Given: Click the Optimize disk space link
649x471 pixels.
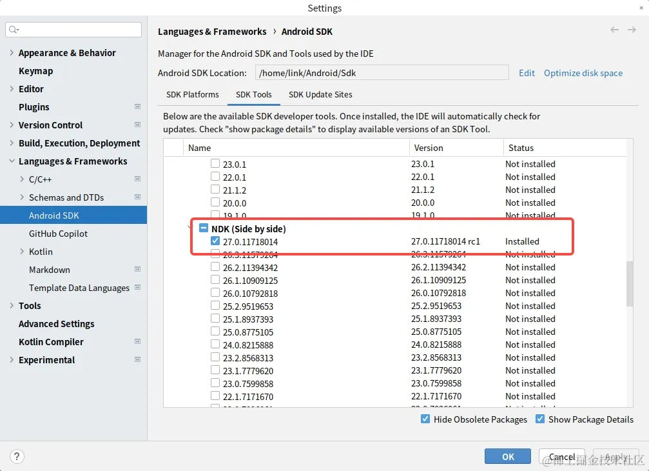Looking at the screenshot, I should [583, 73].
